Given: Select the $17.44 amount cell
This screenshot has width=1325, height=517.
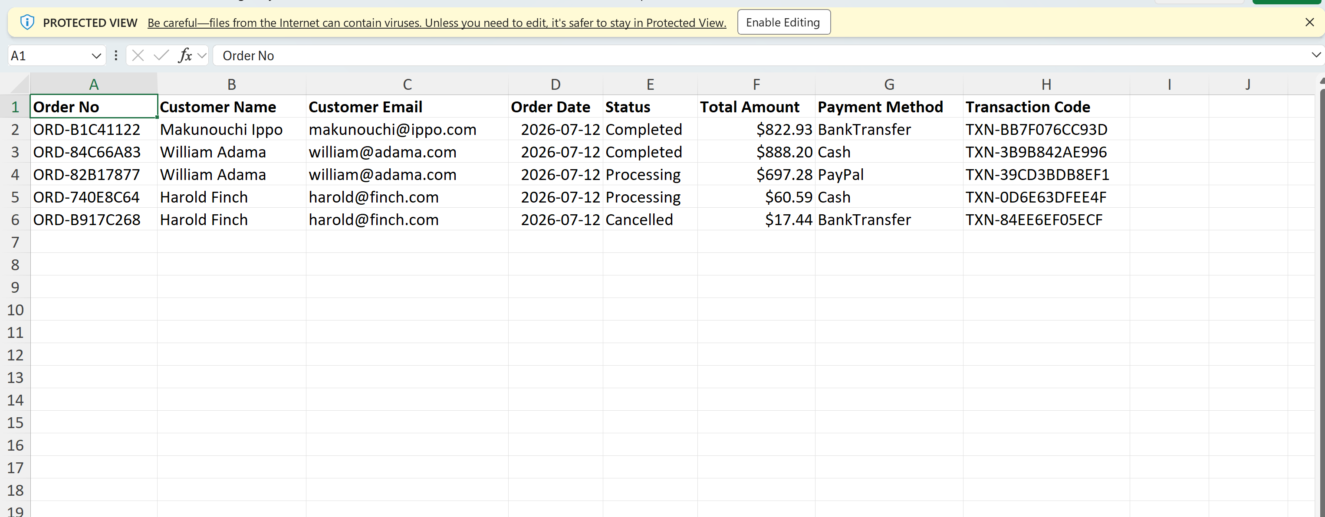Looking at the screenshot, I should click(756, 219).
